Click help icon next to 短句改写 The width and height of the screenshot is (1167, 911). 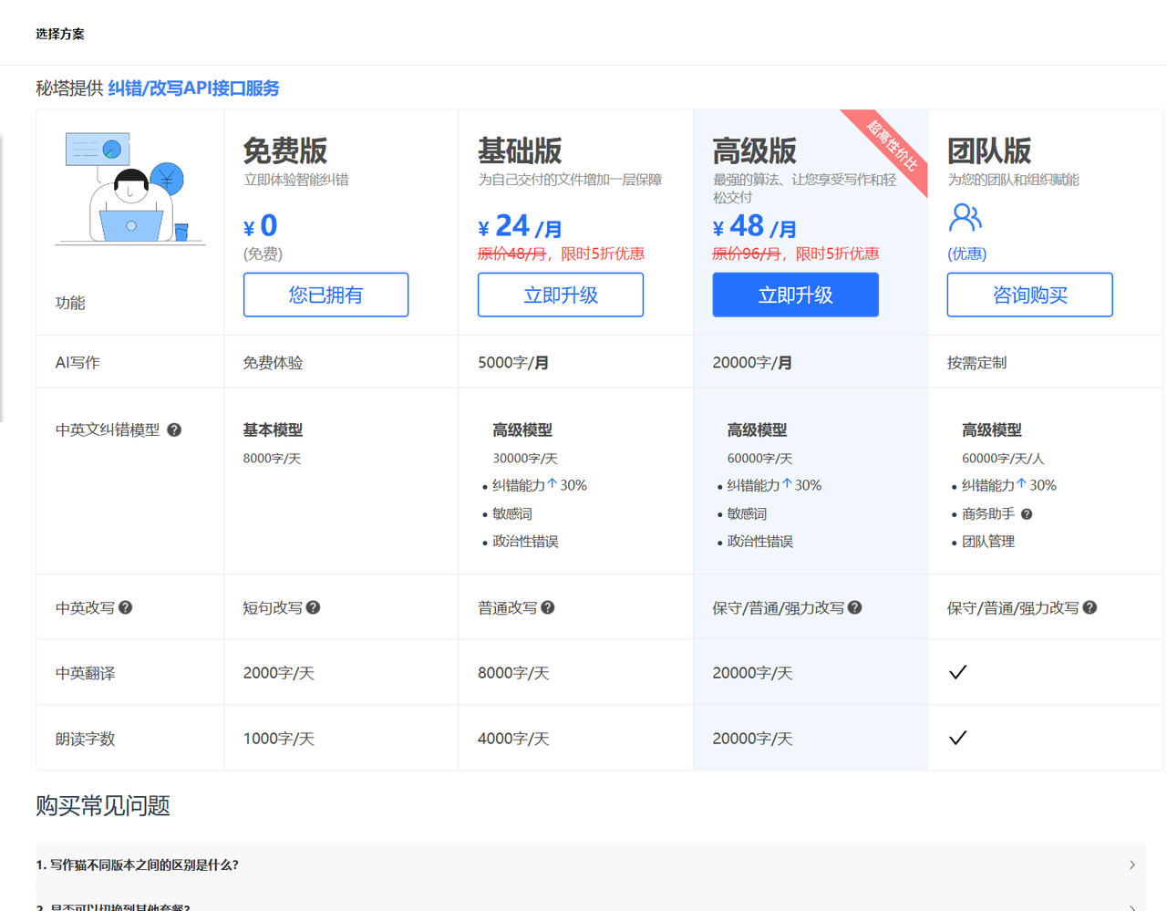tap(313, 607)
